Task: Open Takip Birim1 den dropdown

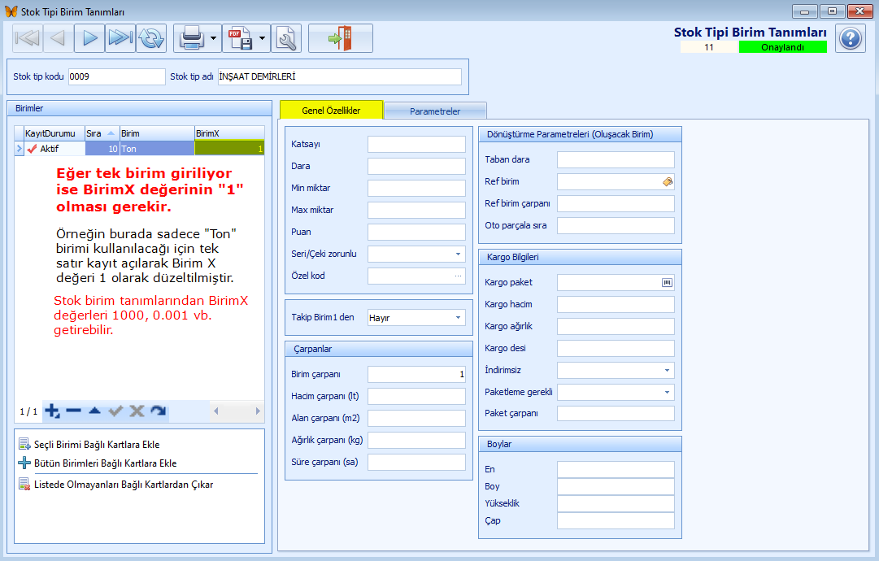Action: pyautogui.click(x=458, y=318)
